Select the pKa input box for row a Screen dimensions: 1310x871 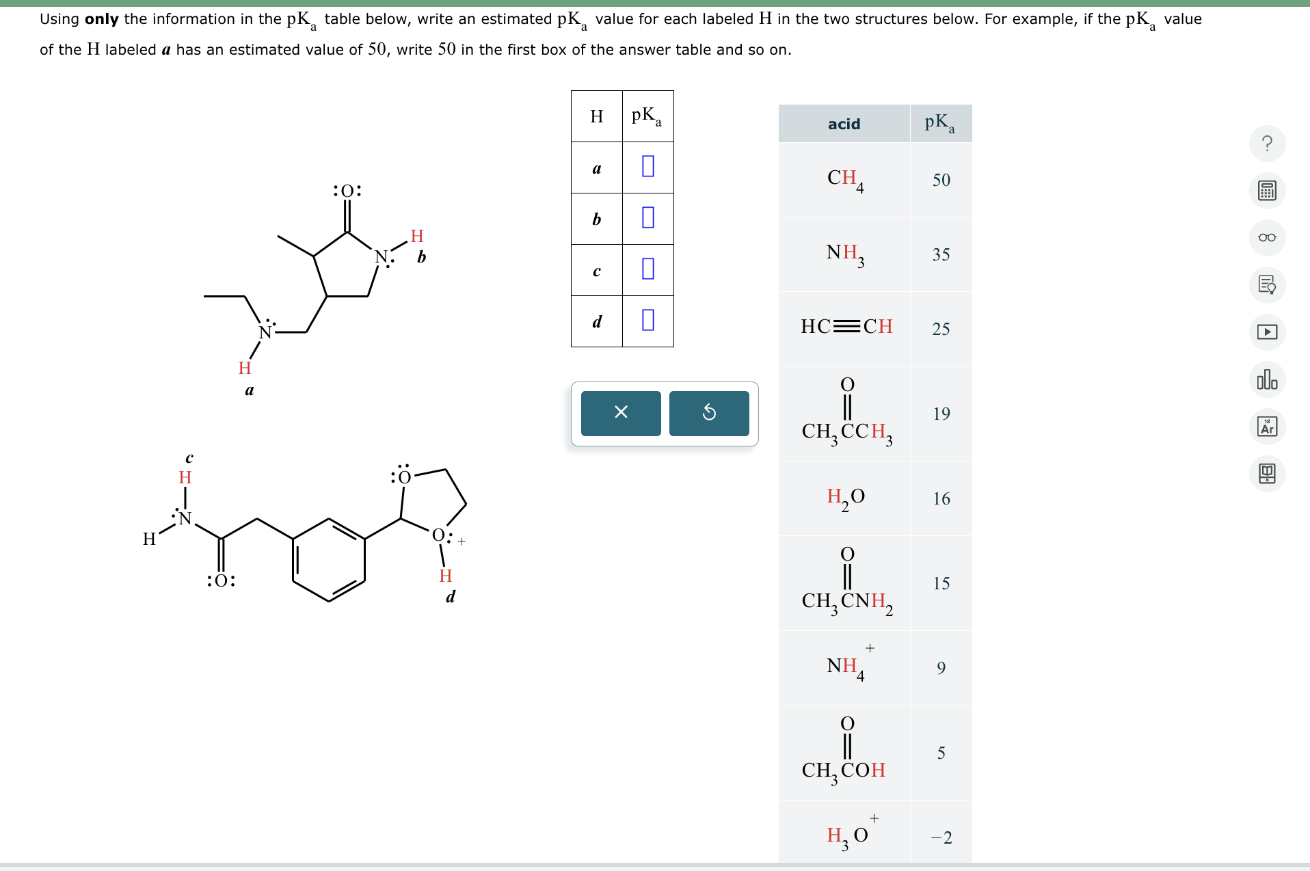coord(647,167)
